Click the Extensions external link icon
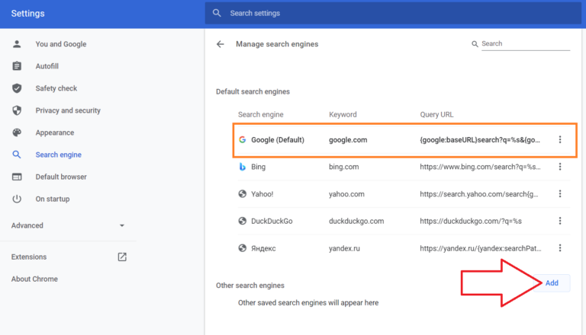This screenshot has width=586, height=335. click(122, 257)
